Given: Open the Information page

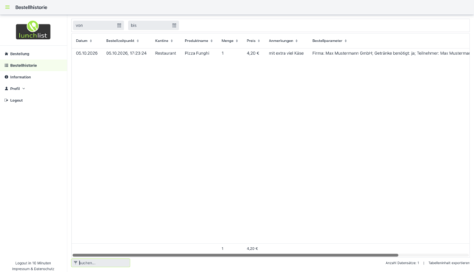Looking at the screenshot, I should [33, 77].
